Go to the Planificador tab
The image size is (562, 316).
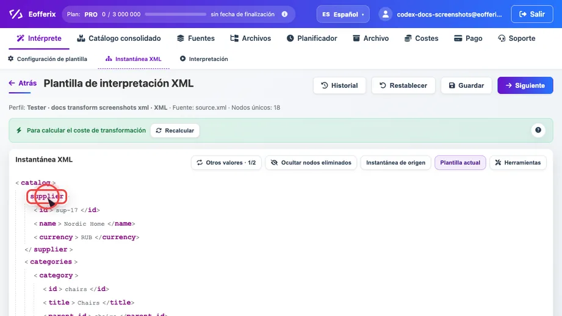tap(312, 38)
